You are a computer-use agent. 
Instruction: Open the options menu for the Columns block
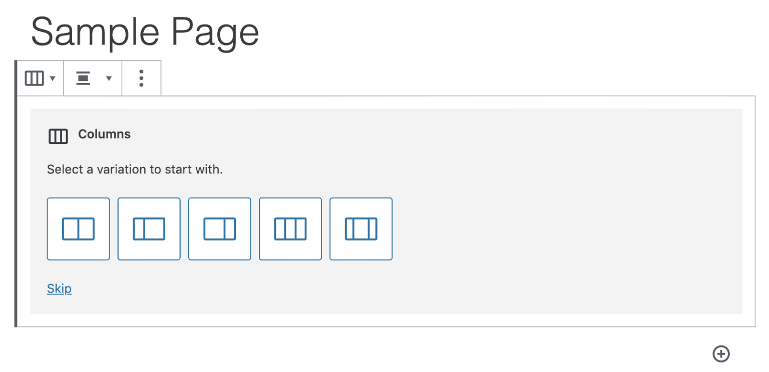point(141,78)
